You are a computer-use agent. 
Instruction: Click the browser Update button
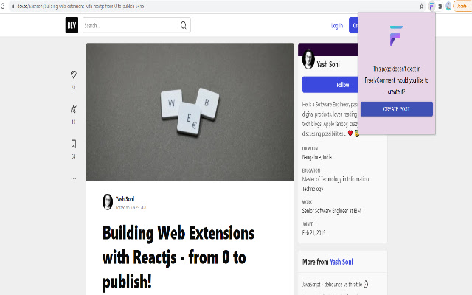pos(462,6)
